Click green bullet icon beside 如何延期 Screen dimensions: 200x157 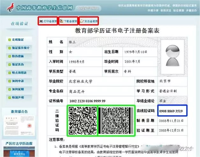[x=10, y=89]
